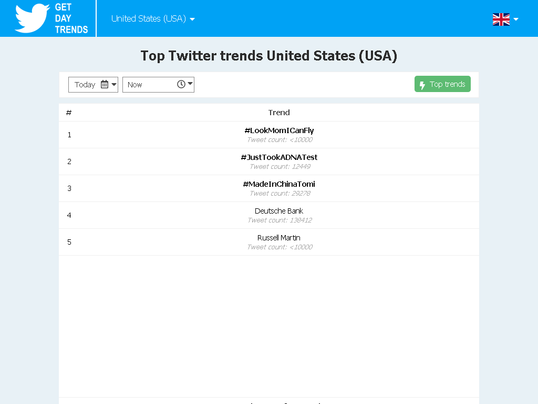Image resolution: width=538 pixels, height=404 pixels.
Task: Click the Twitter bird logo
Action: click(32, 18)
